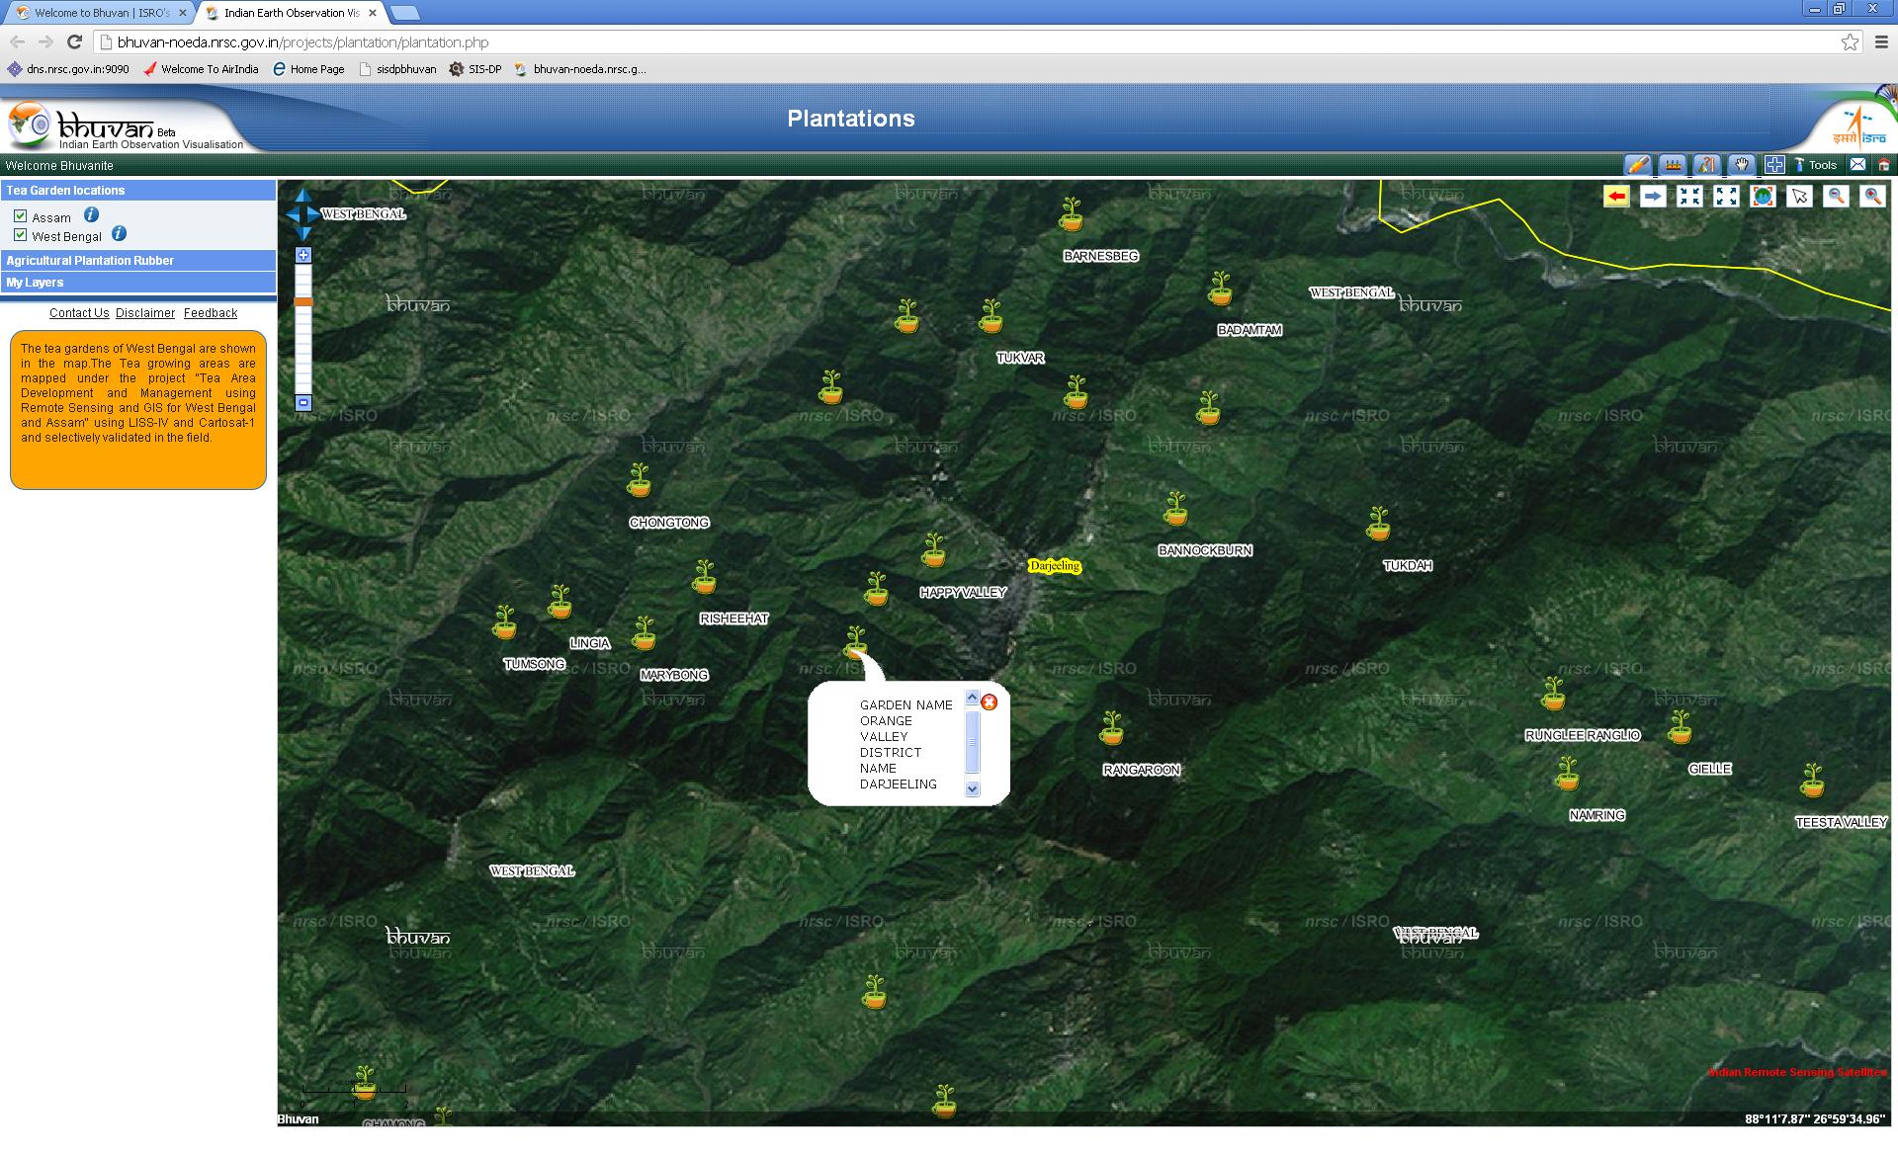This screenshot has width=1898, height=1156.
Task: Go back in browser history
Action: 17,41
